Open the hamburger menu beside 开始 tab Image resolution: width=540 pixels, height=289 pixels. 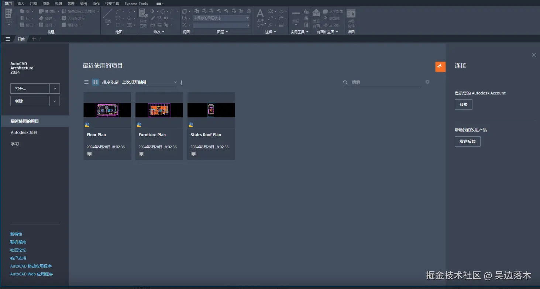[8, 39]
